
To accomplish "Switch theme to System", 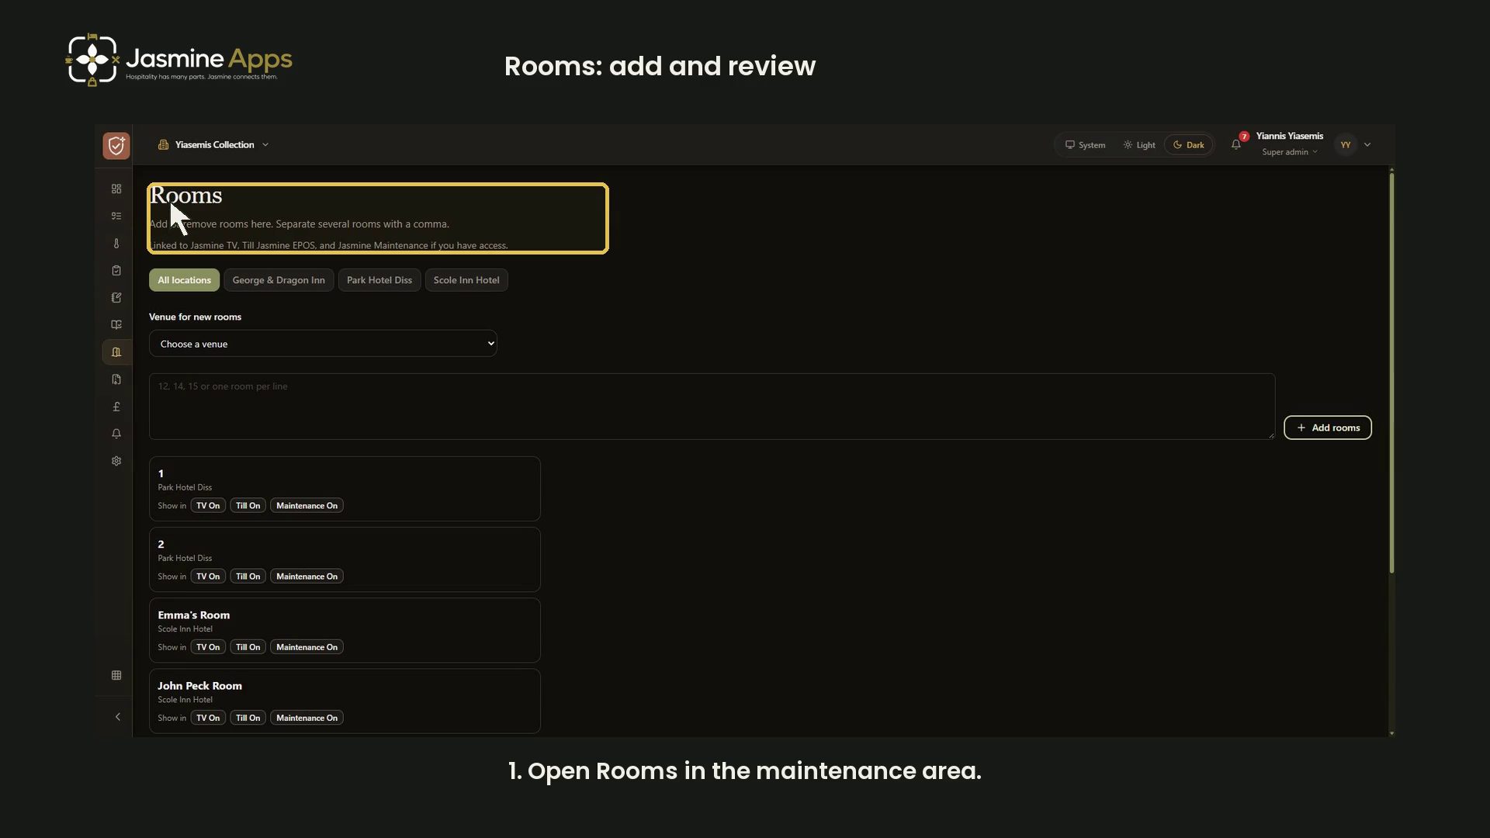I will pos(1085,145).
